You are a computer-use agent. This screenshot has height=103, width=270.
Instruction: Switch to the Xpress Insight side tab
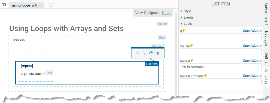[x=266, y=13]
